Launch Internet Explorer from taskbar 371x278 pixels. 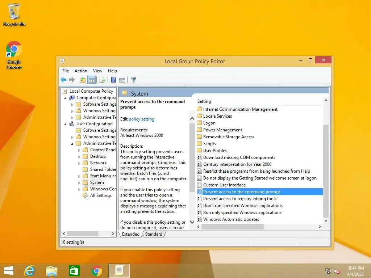tap(30, 271)
